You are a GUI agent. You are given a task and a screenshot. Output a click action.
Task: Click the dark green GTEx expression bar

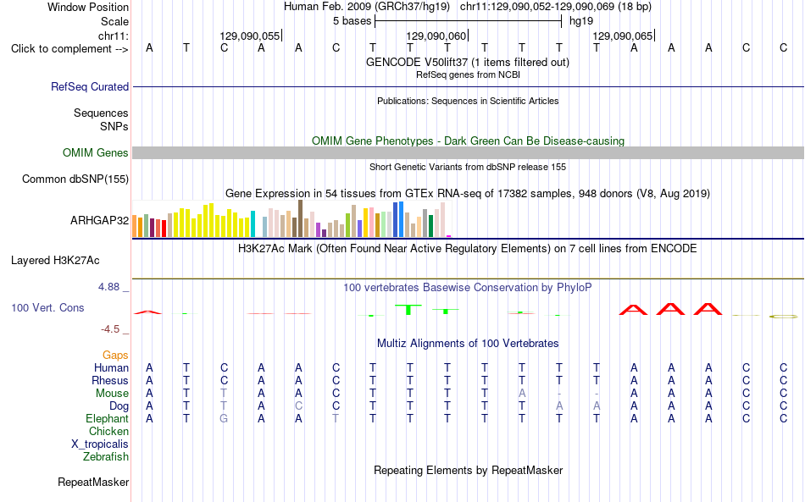tap(430, 226)
